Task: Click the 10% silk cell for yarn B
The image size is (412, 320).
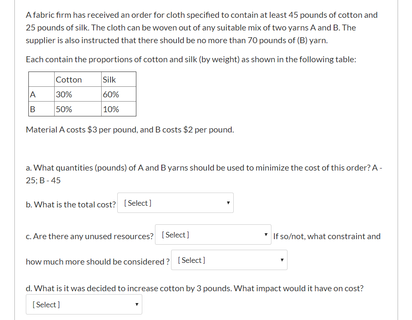Action: (x=111, y=109)
